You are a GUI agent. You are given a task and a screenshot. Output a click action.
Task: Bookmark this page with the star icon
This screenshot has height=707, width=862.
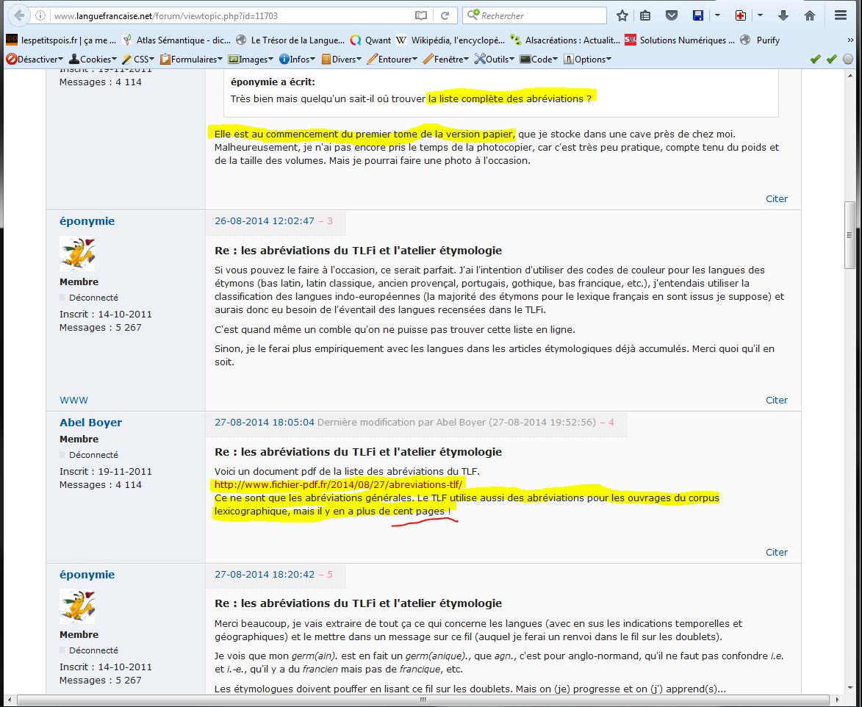(x=622, y=15)
